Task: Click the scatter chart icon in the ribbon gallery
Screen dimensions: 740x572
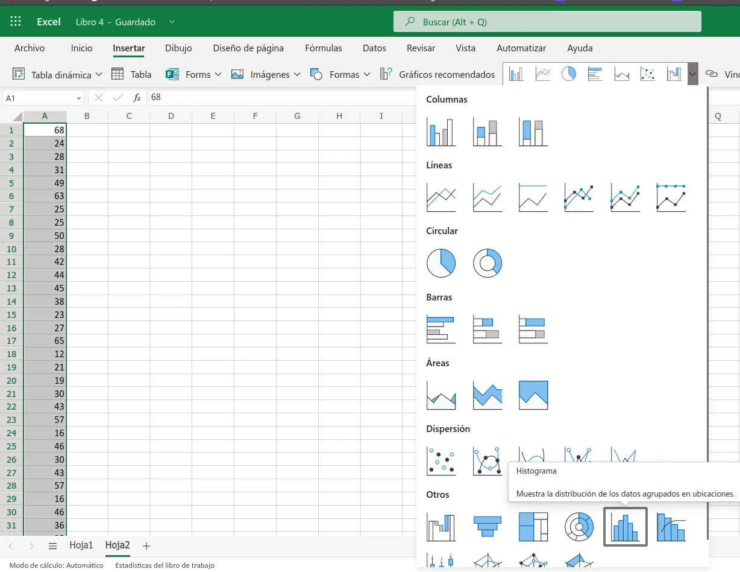Action: (x=648, y=74)
